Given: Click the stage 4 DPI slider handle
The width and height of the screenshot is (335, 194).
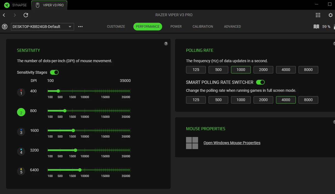Looking at the screenshot, I should click(75, 150).
